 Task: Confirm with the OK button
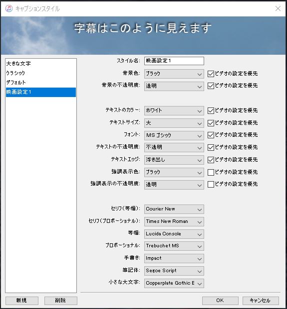pos(220,301)
